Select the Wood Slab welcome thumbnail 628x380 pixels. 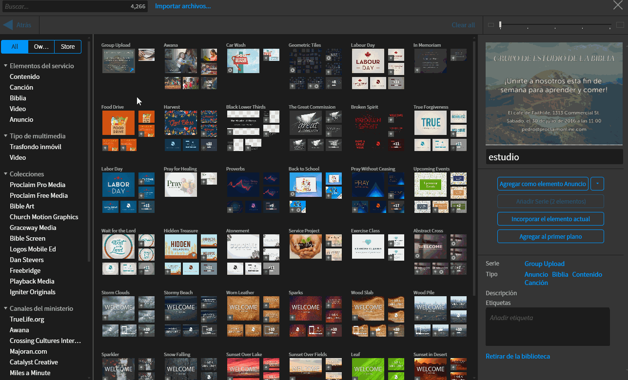click(368, 308)
